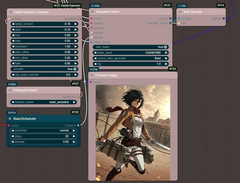
Task: Click the model input port on SamplerCustom
Action: click(91, 19)
